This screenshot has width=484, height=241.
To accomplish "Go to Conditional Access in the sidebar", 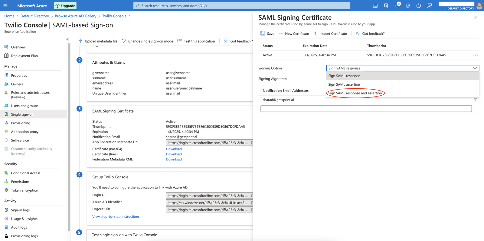I will (26, 173).
